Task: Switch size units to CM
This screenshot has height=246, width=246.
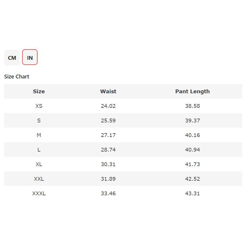Action: pos(12,58)
